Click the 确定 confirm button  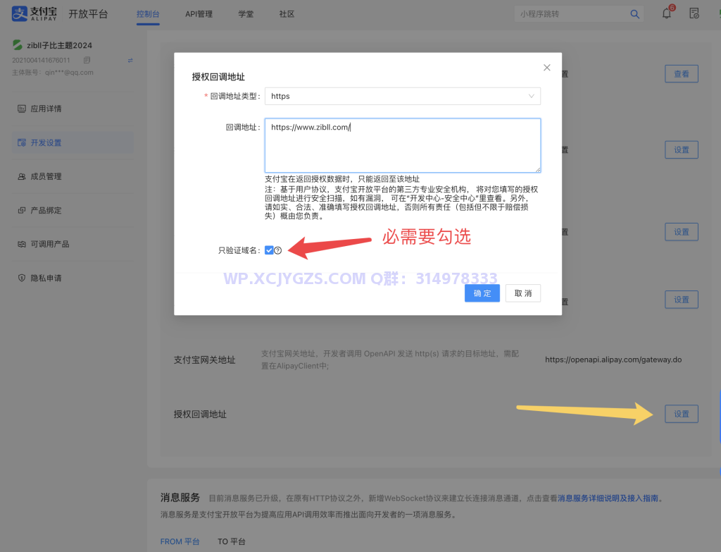pos(482,293)
